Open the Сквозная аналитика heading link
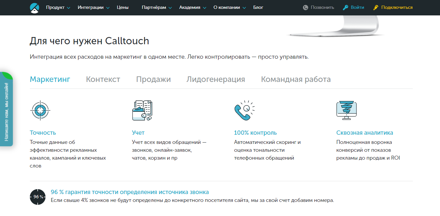 (365, 133)
